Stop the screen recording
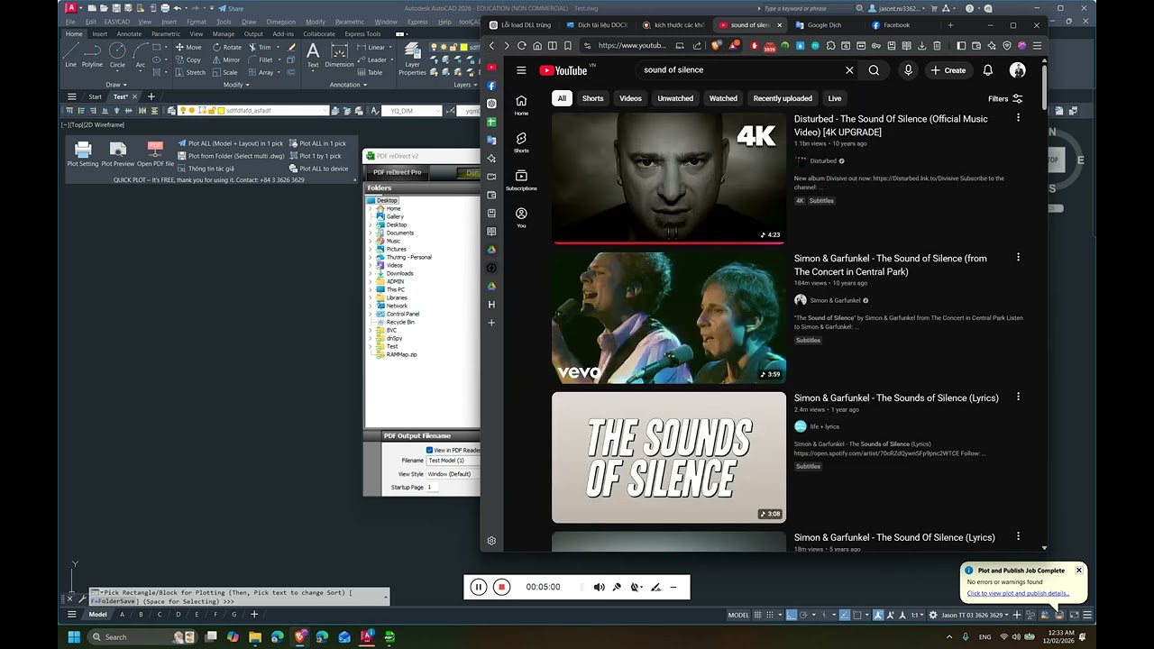This screenshot has width=1154, height=649. pyautogui.click(x=502, y=587)
